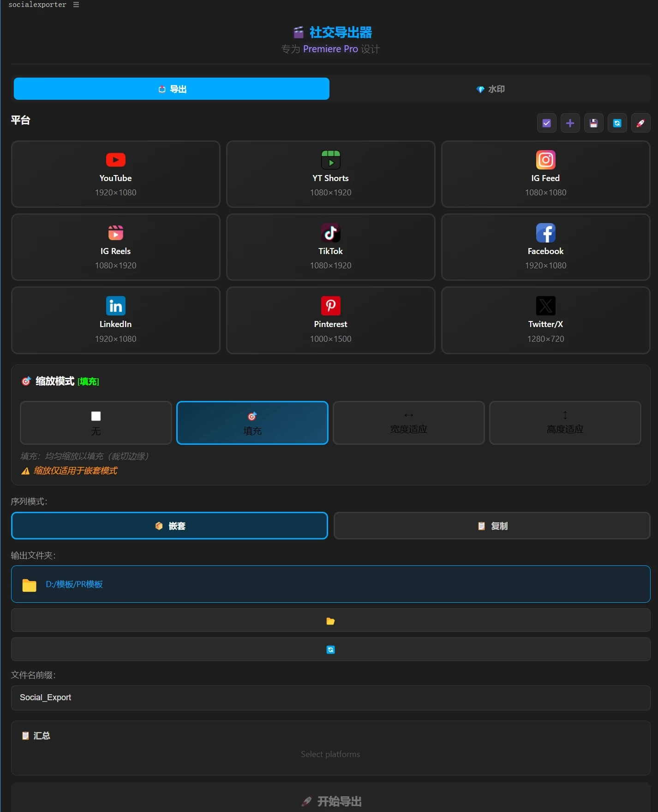658x812 pixels.
Task: Click the output folder path D:/模板/PR模板
Action: tap(74, 584)
